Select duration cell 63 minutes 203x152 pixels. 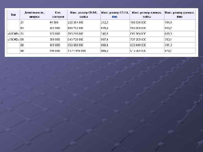click(22, 28)
